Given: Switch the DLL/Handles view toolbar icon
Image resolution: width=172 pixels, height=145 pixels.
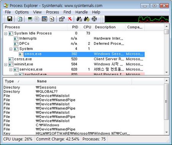Looking at the screenshot, I should (x=52, y=19).
